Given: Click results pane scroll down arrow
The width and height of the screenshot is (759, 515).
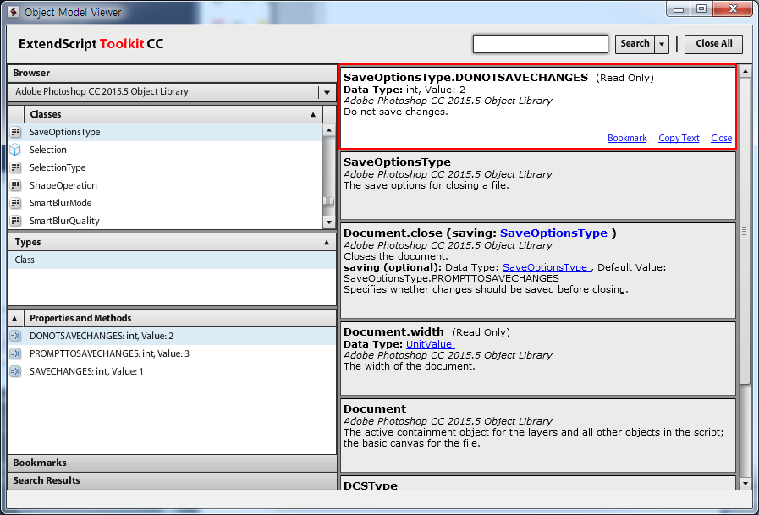Looking at the screenshot, I should coord(745,484).
